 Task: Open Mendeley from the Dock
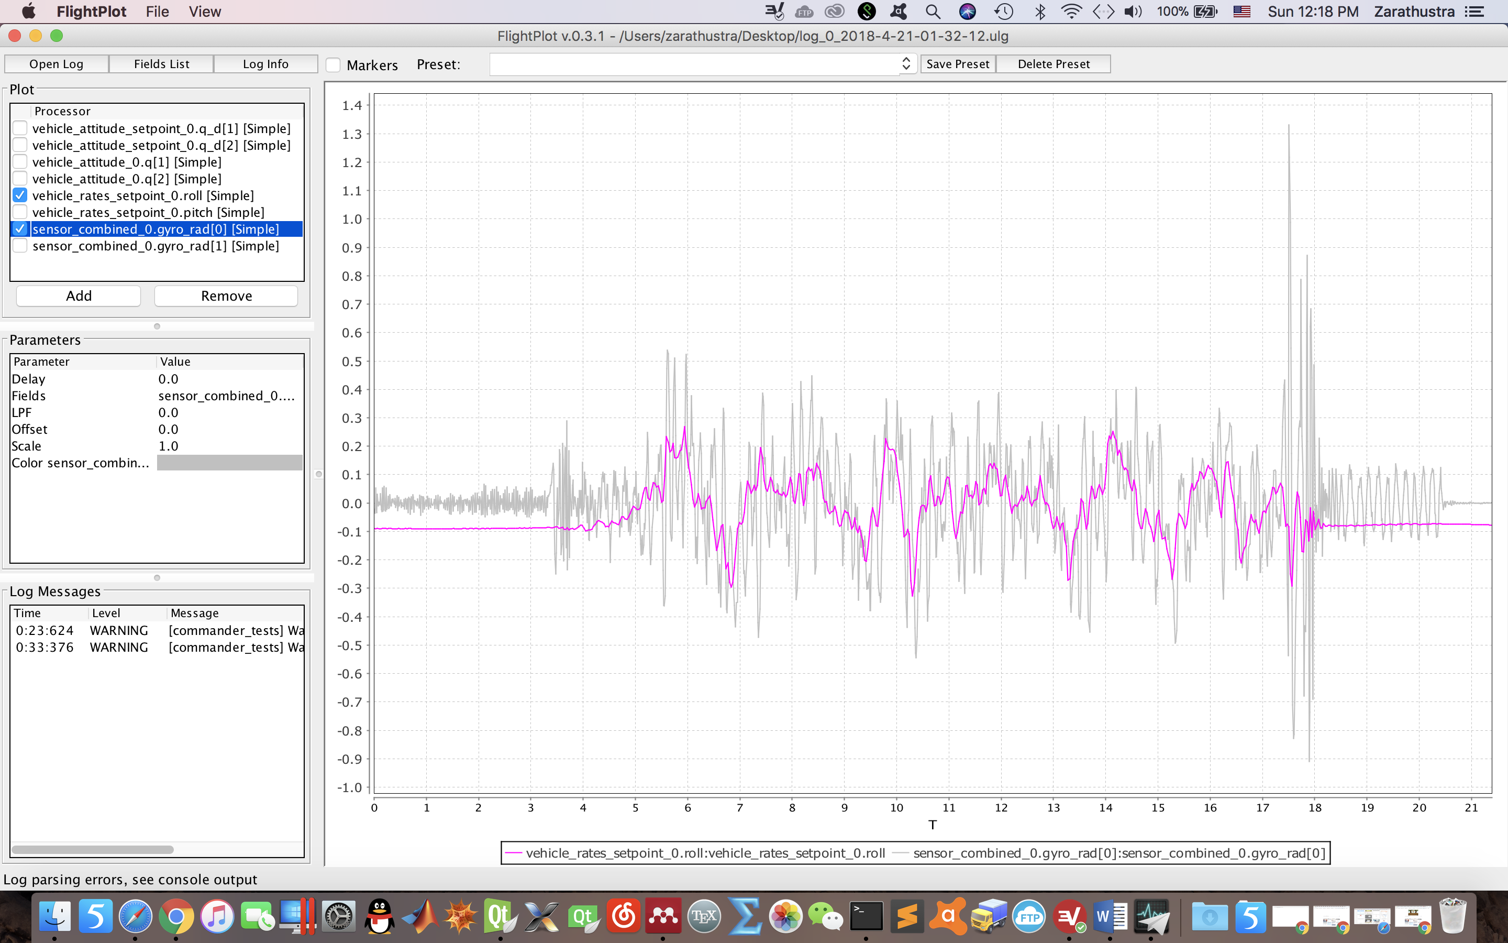tap(663, 916)
